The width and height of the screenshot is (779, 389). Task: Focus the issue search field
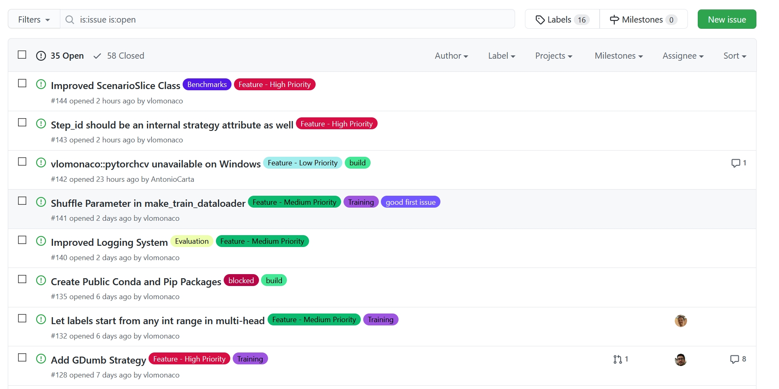click(x=287, y=19)
